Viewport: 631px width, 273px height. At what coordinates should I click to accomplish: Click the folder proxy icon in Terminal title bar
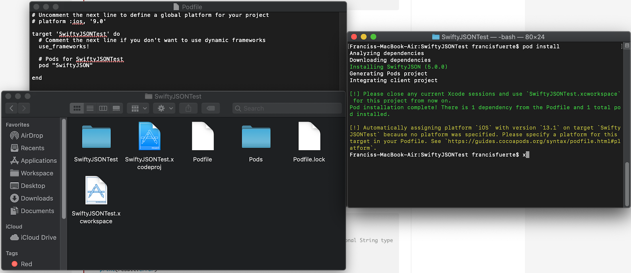coord(436,37)
